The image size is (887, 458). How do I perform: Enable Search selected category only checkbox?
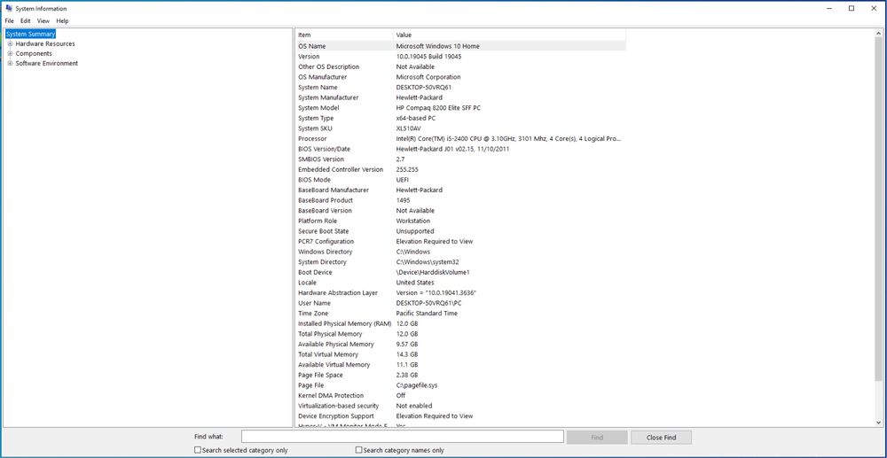click(x=198, y=450)
